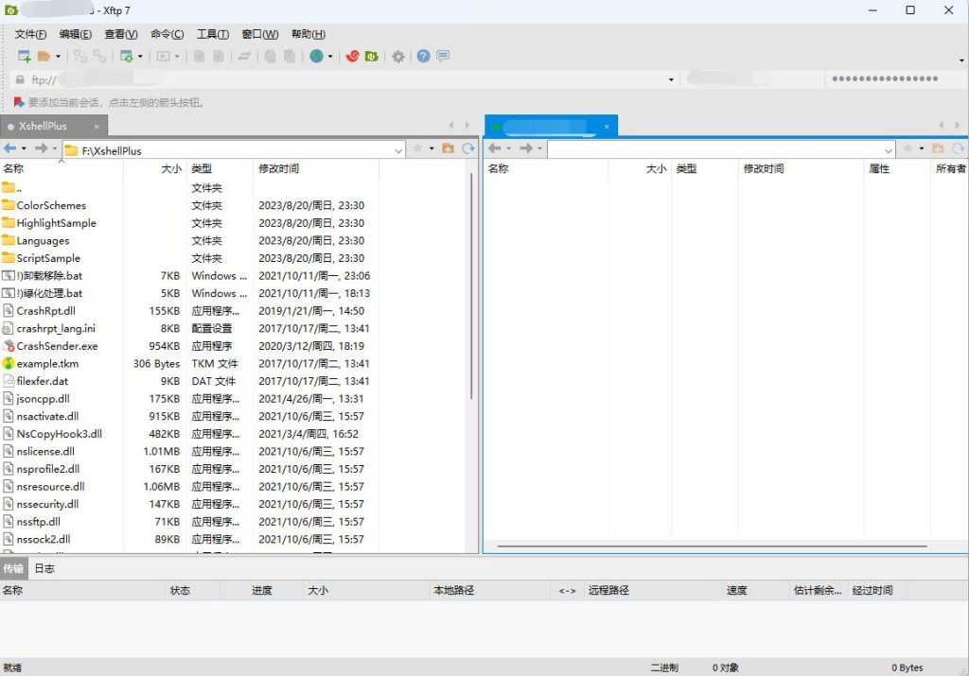
Task: Click the feedback speech bubble toolbar icon
Action: [x=441, y=55]
